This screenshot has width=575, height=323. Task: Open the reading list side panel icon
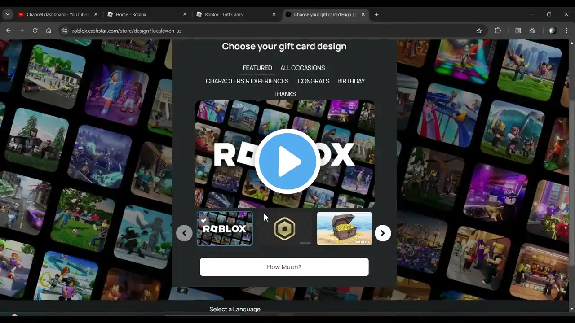pyautogui.click(x=518, y=31)
